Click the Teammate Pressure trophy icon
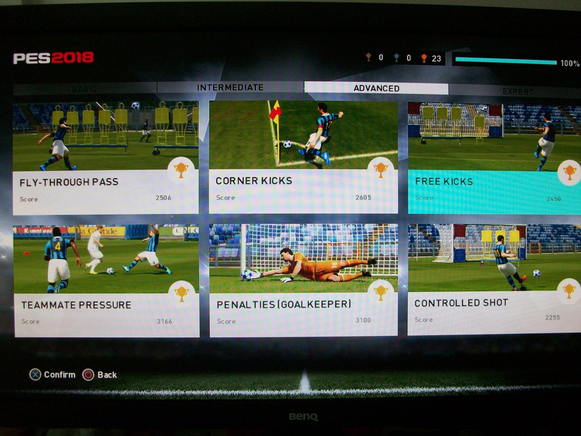Image resolution: width=581 pixels, height=436 pixels. pyautogui.click(x=182, y=294)
